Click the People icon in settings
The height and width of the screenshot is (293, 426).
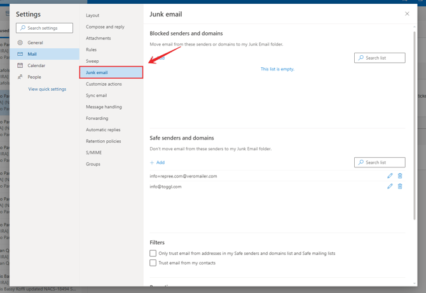click(x=20, y=77)
